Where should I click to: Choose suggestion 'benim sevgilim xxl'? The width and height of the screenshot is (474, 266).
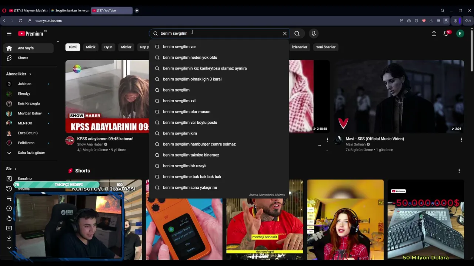coord(219,101)
